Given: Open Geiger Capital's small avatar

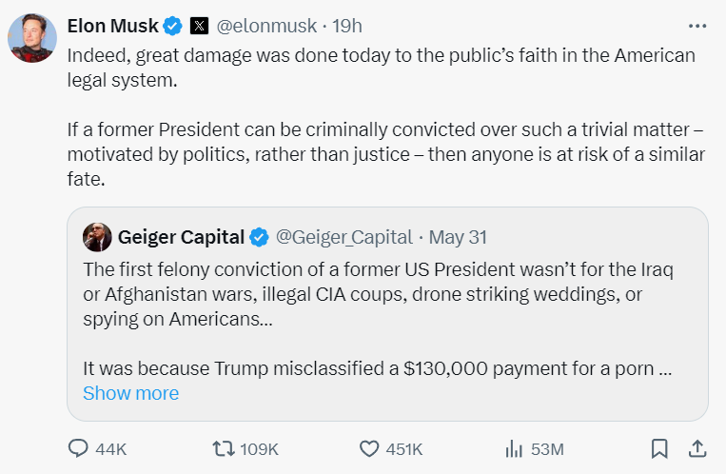Looking at the screenshot, I should pos(97,237).
